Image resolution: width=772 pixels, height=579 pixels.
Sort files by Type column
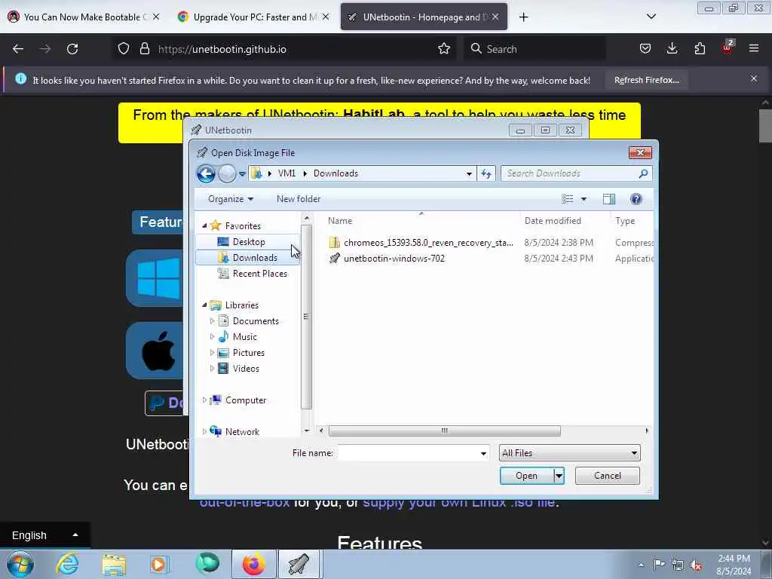click(x=625, y=221)
